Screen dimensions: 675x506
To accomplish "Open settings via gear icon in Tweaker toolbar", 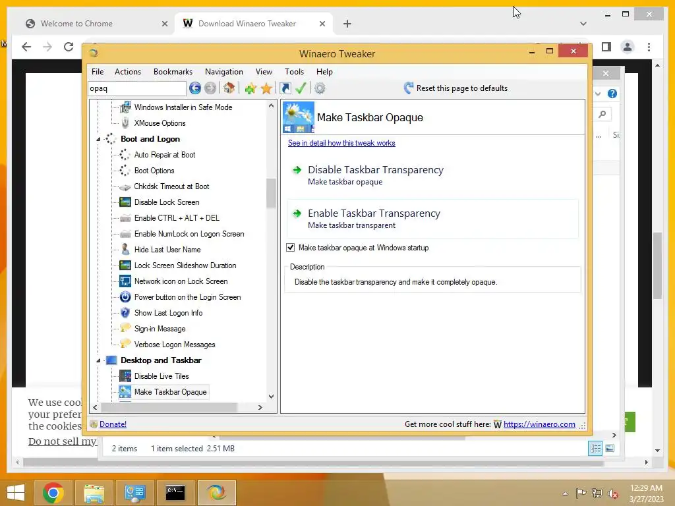I will [x=320, y=88].
